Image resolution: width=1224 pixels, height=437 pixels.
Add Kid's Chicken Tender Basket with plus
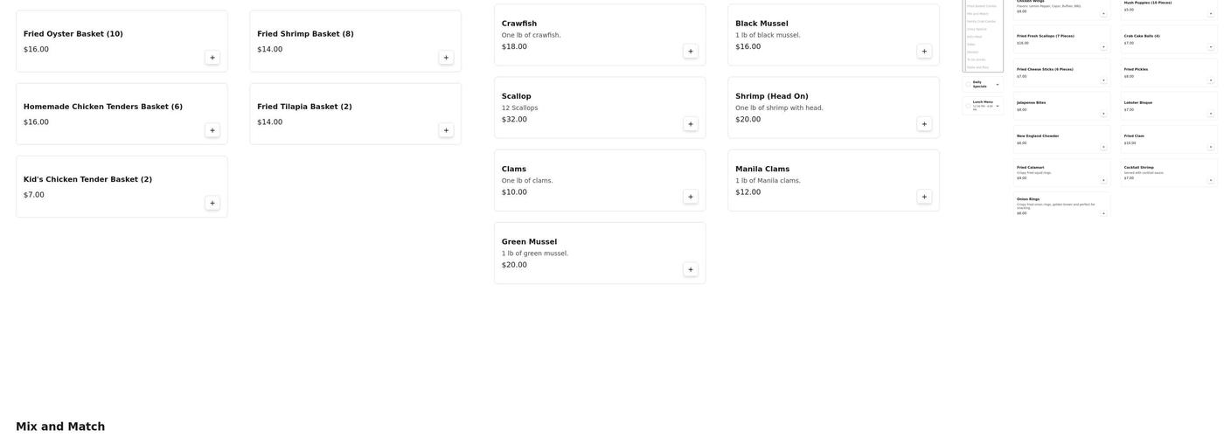(x=212, y=204)
